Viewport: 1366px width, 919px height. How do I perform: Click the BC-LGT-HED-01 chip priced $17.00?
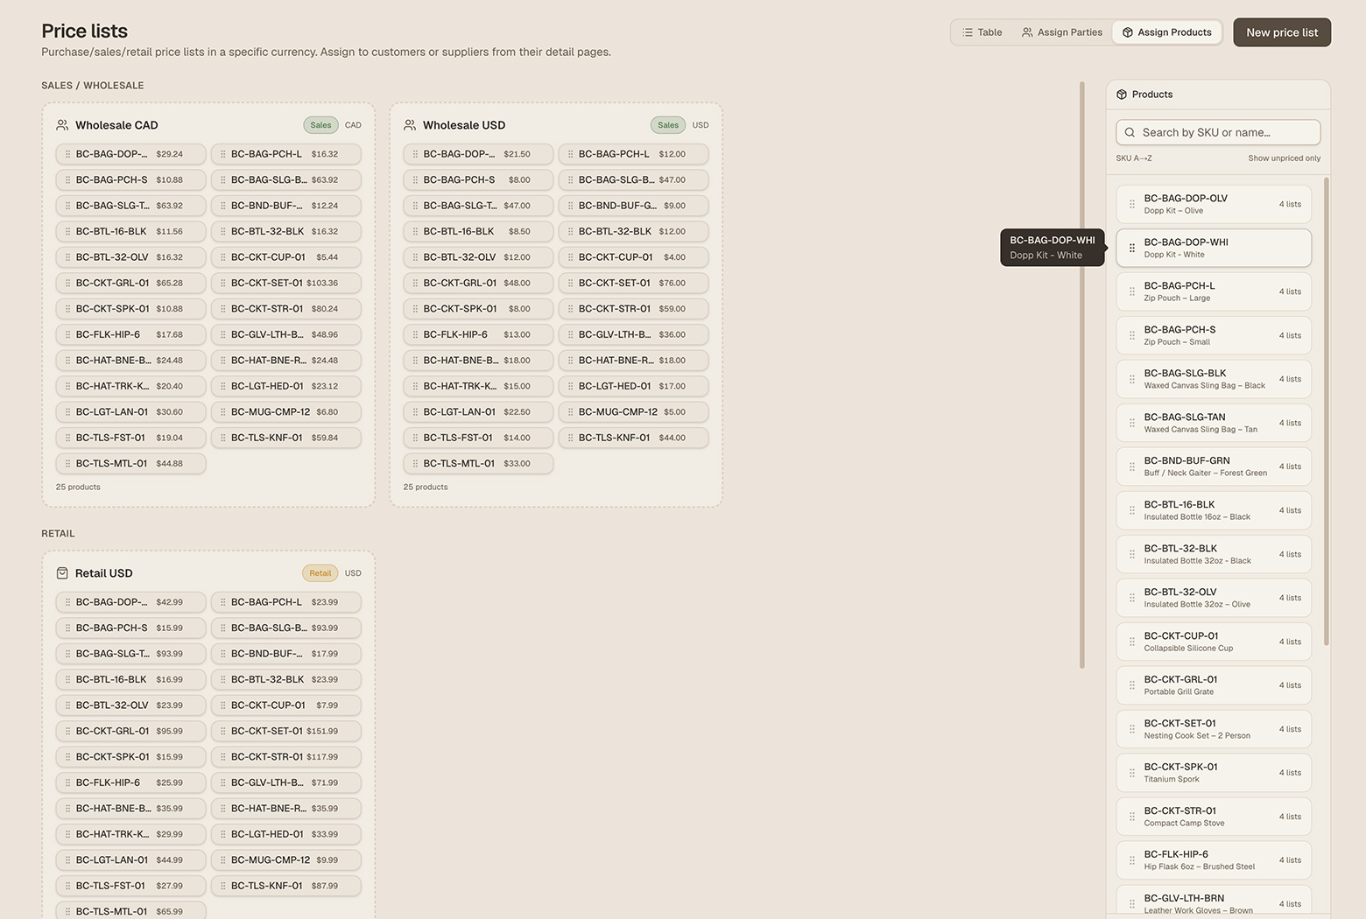(x=633, y=386)
